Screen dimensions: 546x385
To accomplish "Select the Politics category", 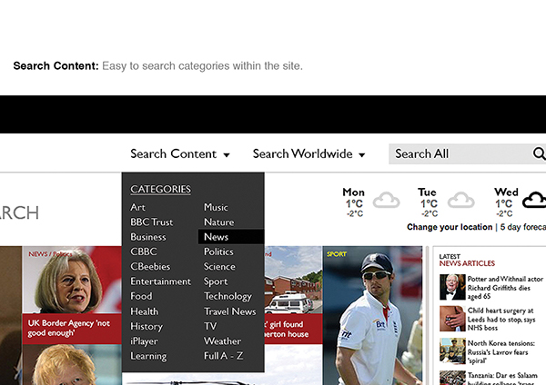I will (x=218, y=252).
